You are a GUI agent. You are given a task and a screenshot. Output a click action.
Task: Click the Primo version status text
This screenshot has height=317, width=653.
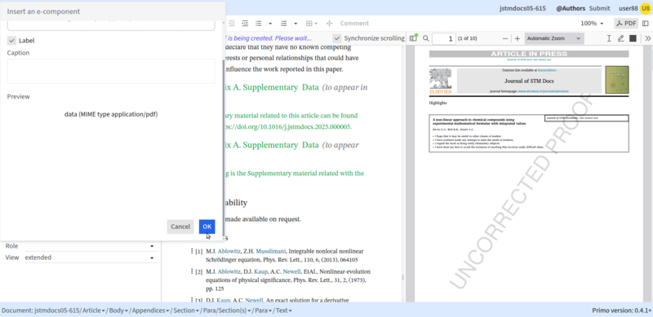[x=621, y=310]
